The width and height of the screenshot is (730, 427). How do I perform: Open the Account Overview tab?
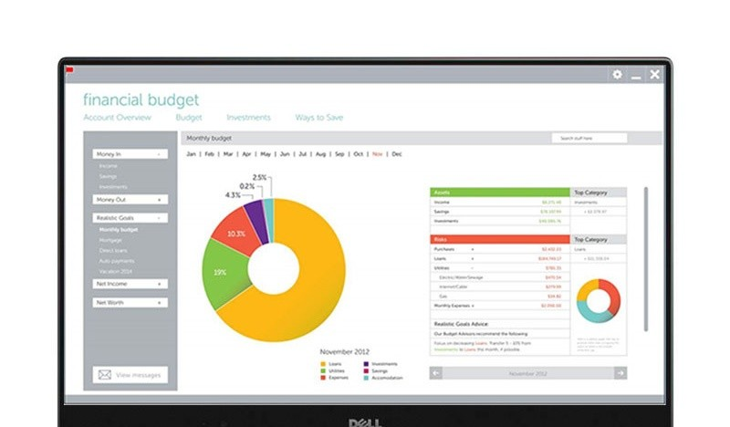point(118,118)
